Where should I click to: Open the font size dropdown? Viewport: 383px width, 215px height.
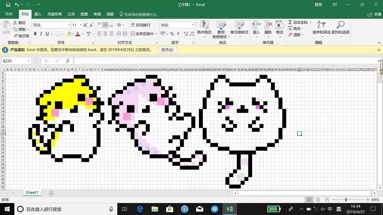coord(81,25)
